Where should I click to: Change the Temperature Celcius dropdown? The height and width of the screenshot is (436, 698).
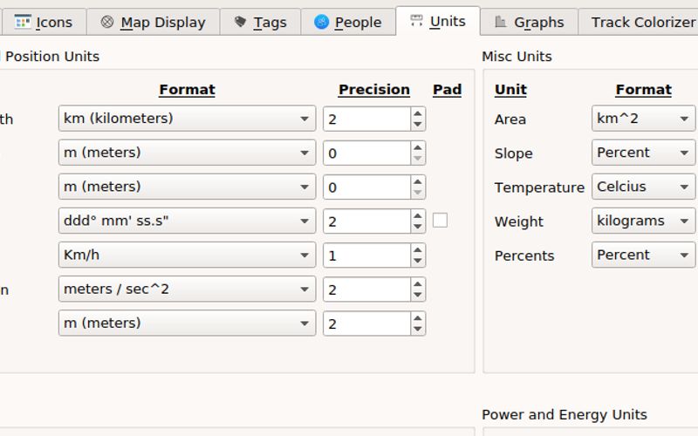point(643,187)
